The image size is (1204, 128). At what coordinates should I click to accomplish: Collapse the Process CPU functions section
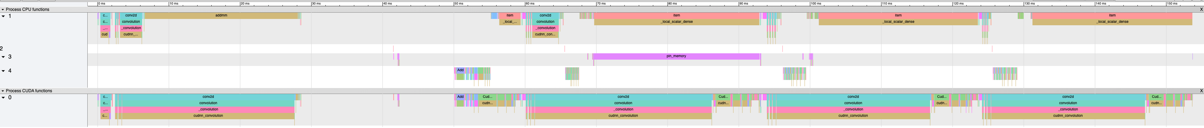tap(3, 9)
